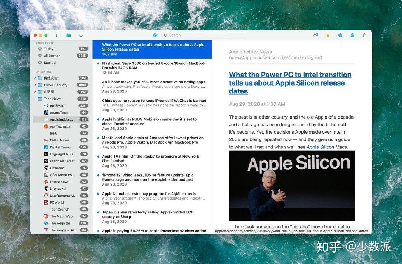
Task: Open article in browser with Safari icon
Action: (352, 35)
